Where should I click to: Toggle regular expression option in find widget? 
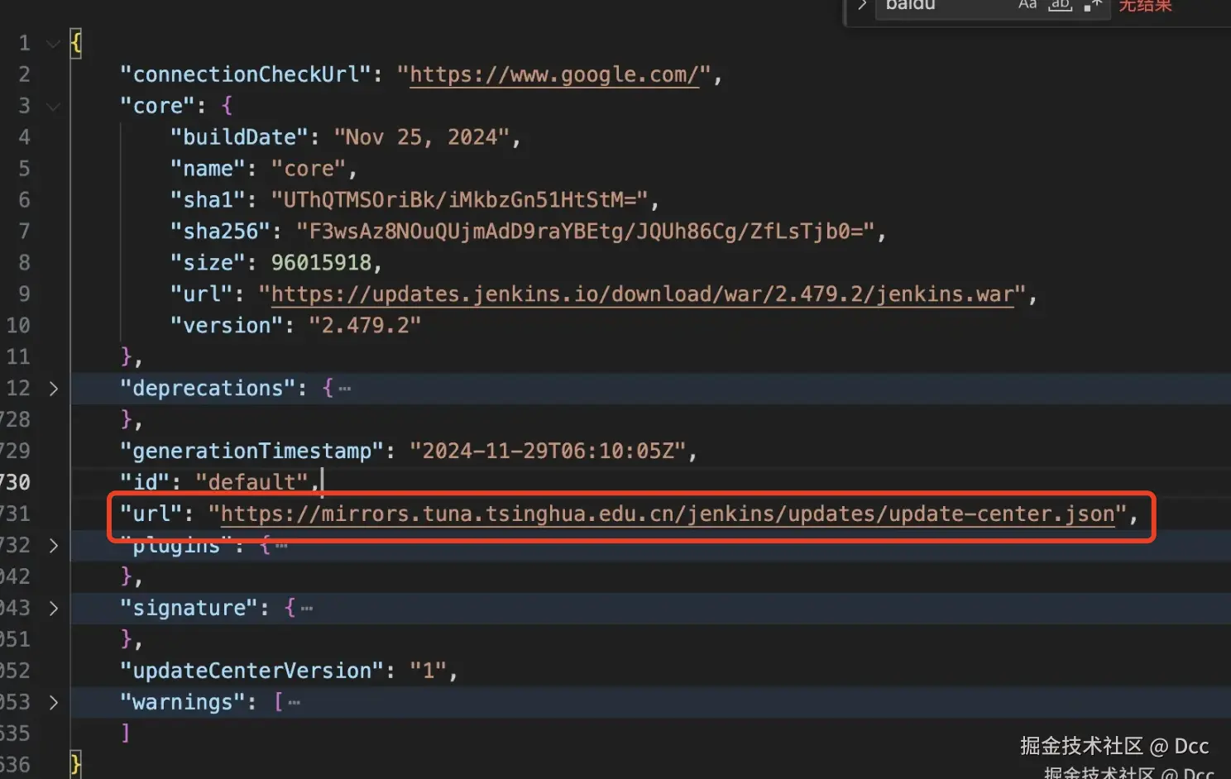pyautogui.click(x=1093, y=5)
